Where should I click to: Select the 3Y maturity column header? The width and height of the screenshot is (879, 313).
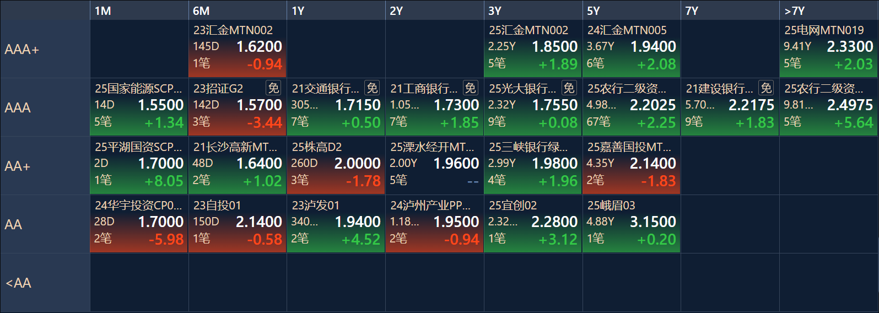pos(533,10)
